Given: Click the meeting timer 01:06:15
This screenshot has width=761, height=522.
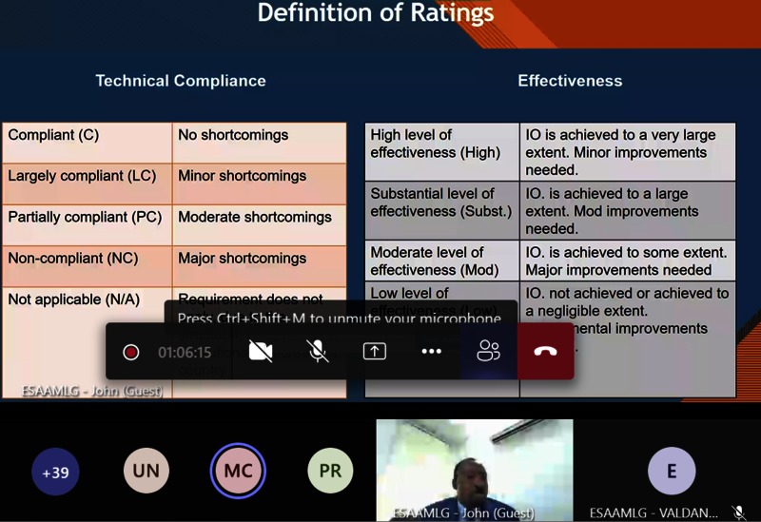Looking at the screenshot, I should pyautogui.click(x=185, y=353).
